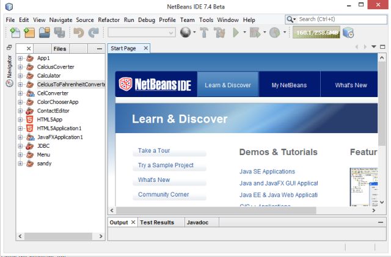Click the Redo arrow icon
The image size is (391, 257).
(x=93, y=32)
